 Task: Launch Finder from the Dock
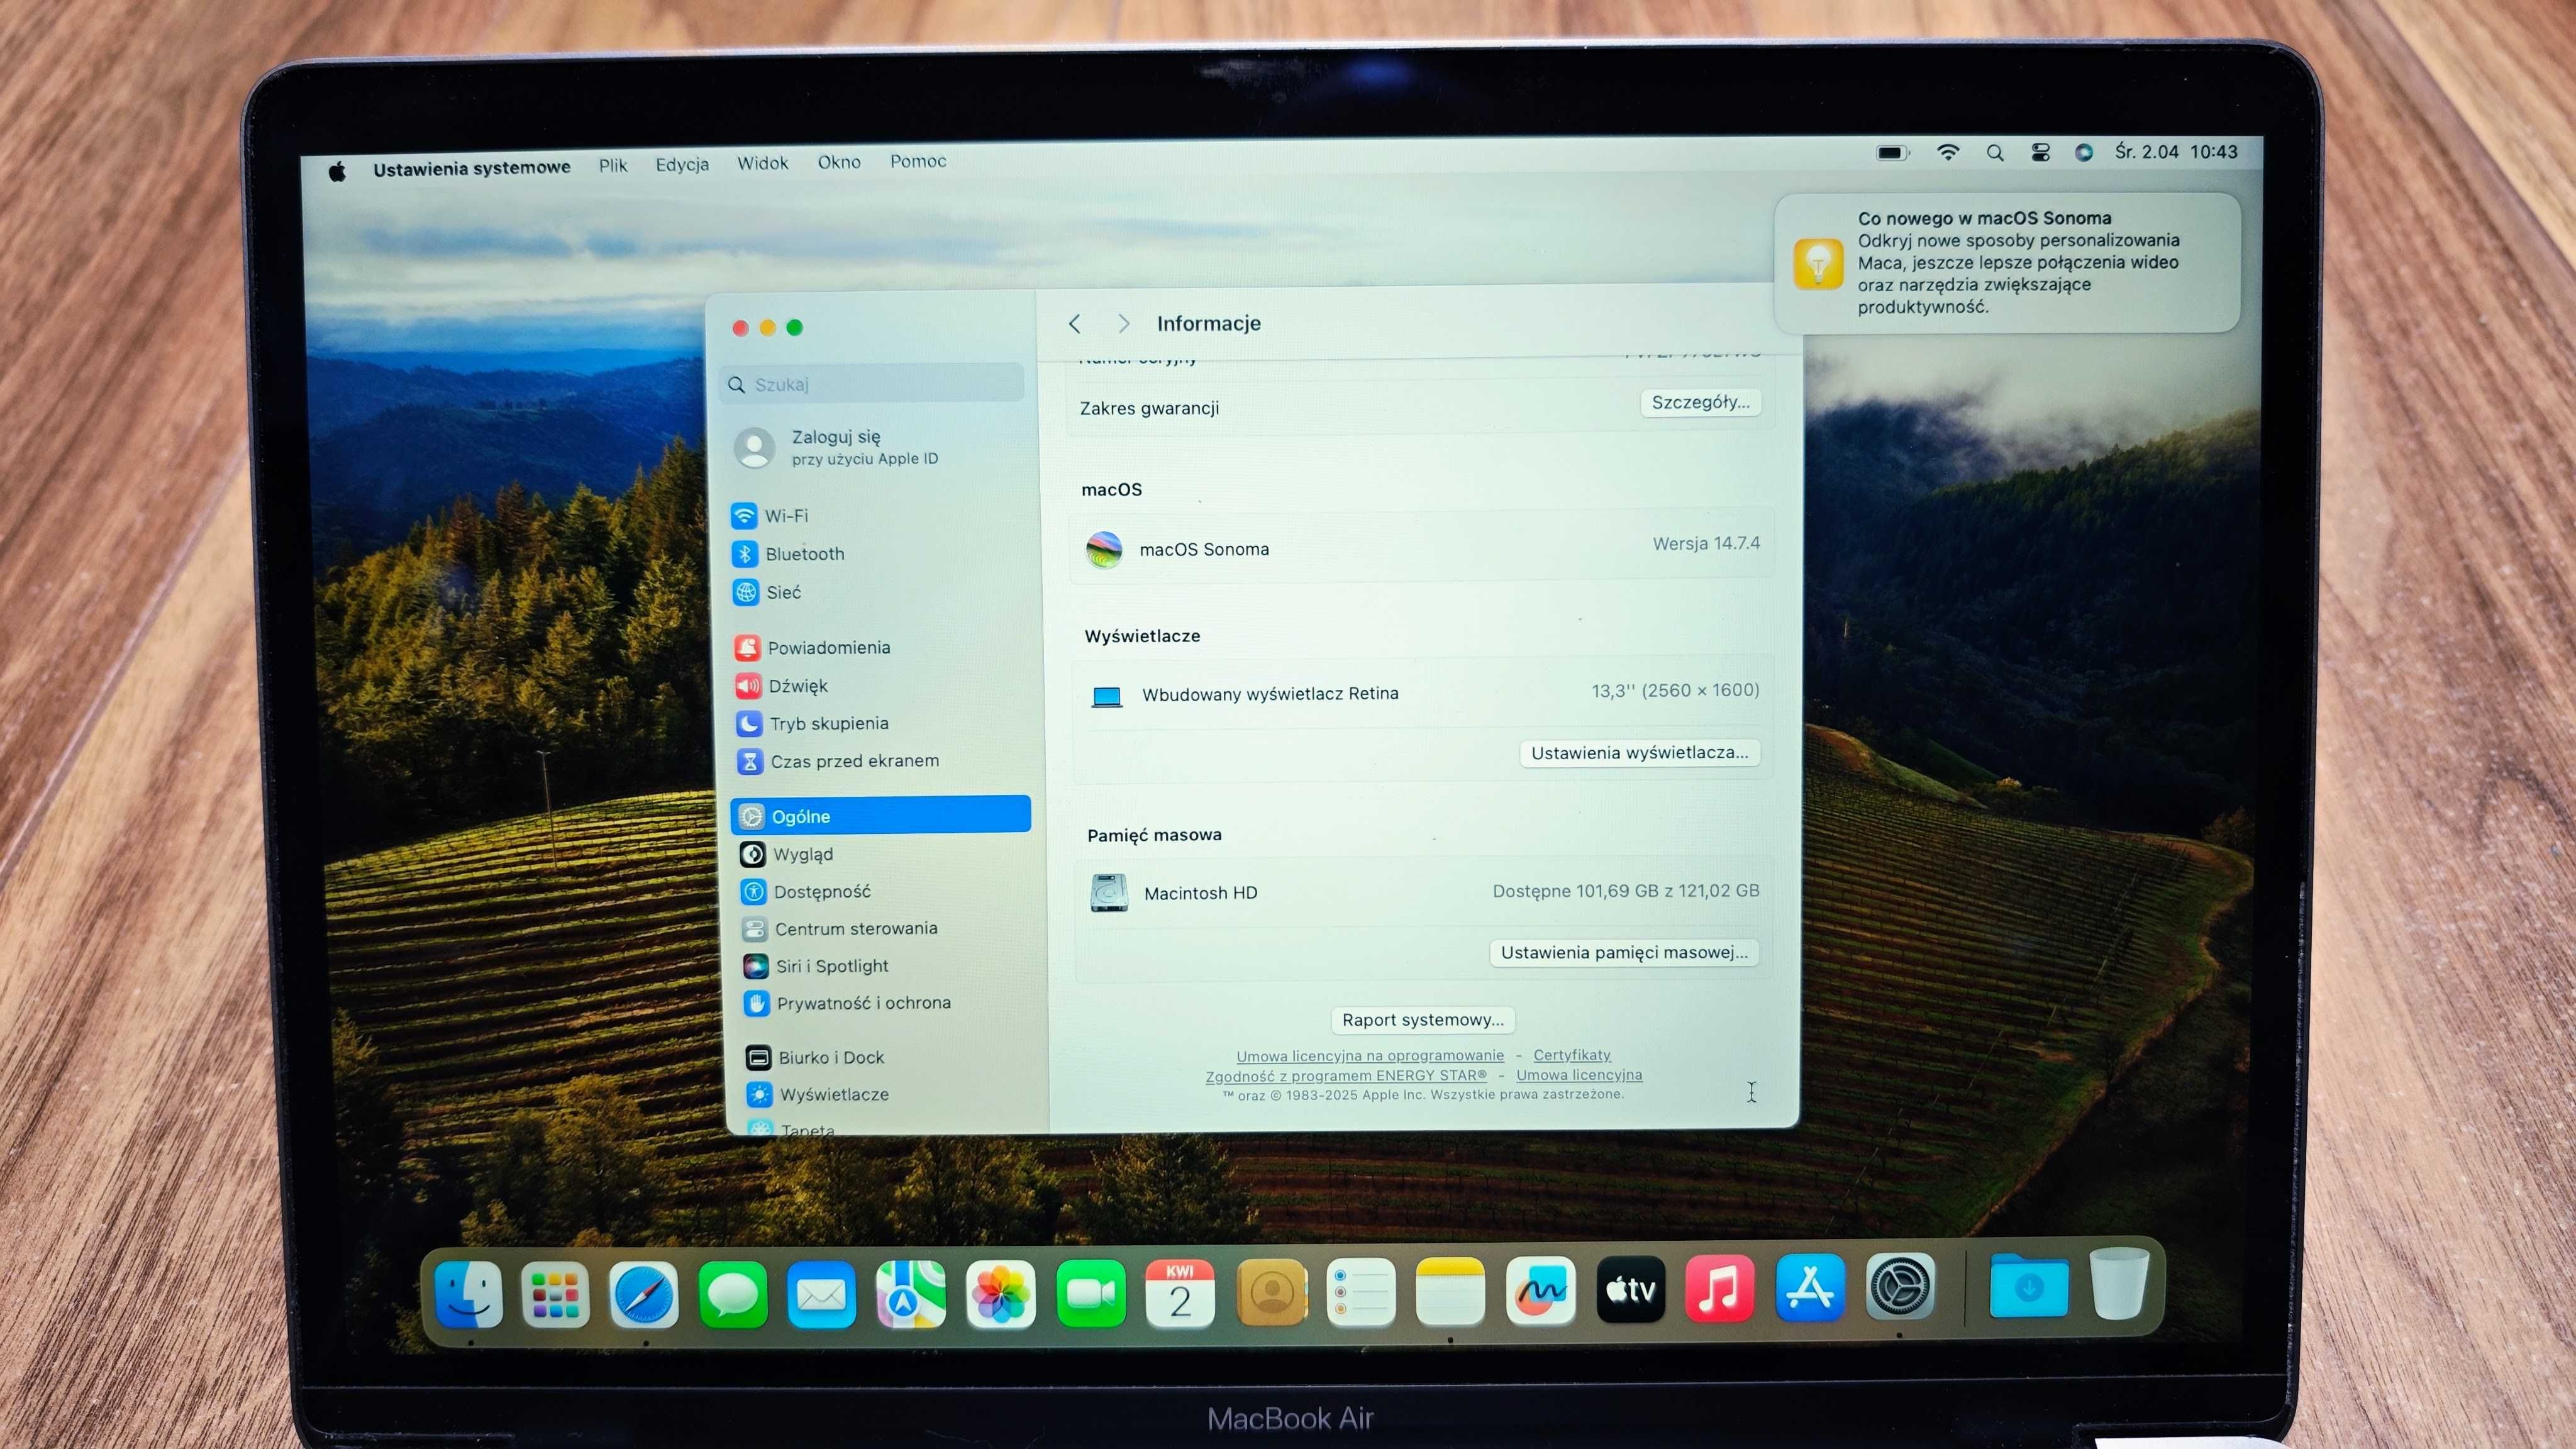(468, 1294)
